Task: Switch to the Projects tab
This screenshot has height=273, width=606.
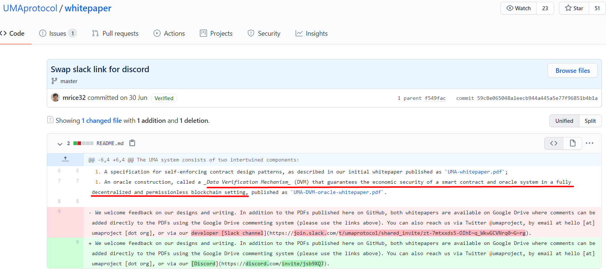Action: 216,34
